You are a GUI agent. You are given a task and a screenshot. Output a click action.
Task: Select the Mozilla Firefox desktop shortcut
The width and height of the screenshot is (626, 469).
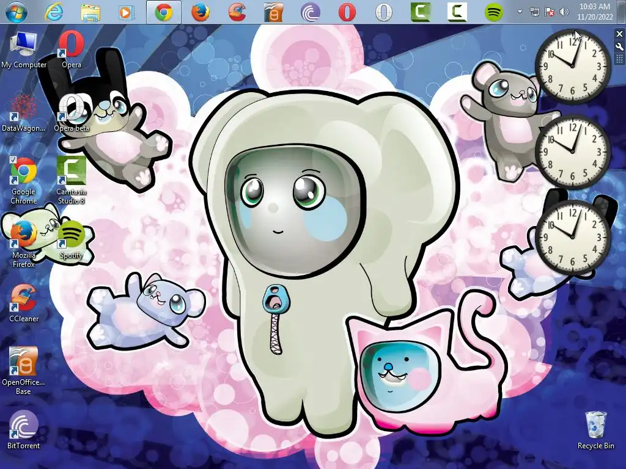tap(24, 244)
